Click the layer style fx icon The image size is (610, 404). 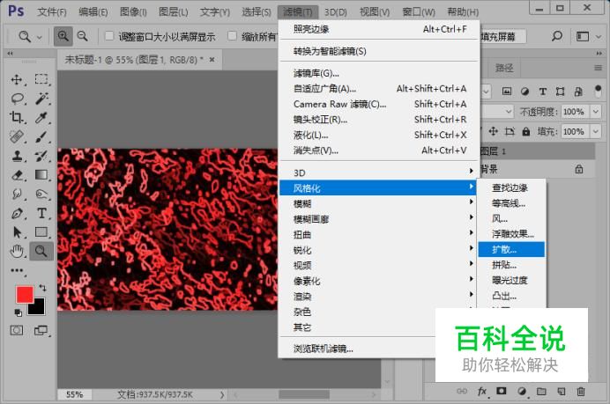point(481,391)
